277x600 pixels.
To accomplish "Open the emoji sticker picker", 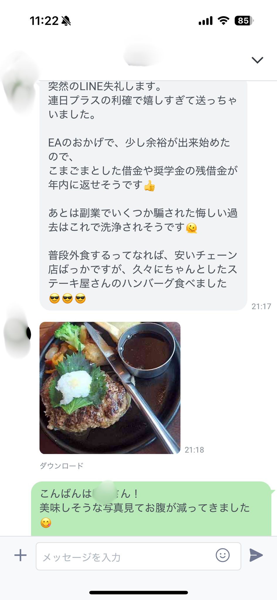I will click(222, 555).
